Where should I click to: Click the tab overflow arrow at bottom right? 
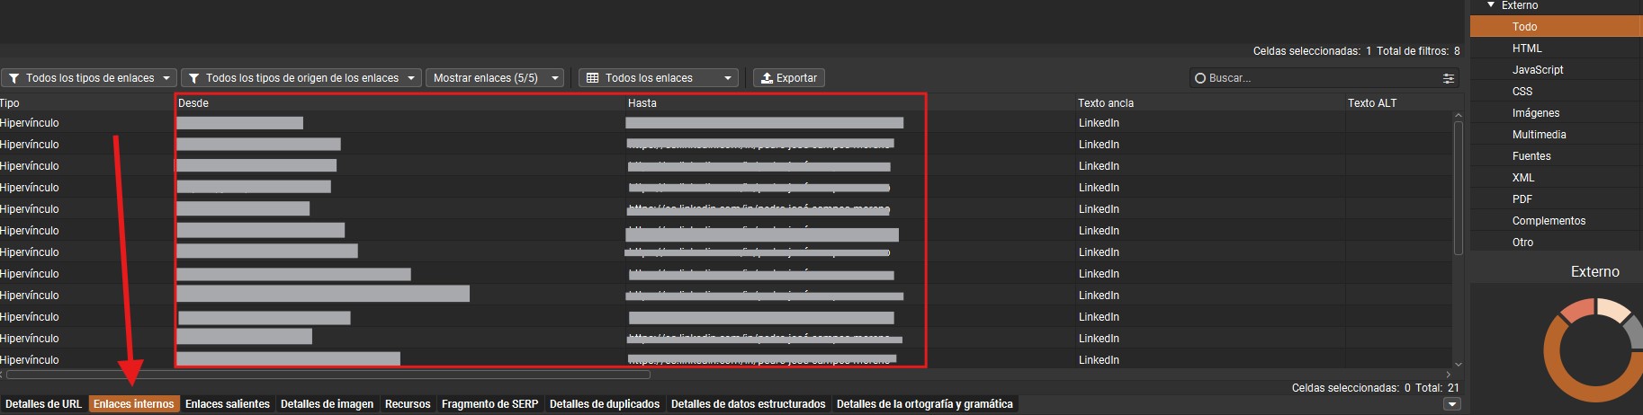tap(1451, 404)
